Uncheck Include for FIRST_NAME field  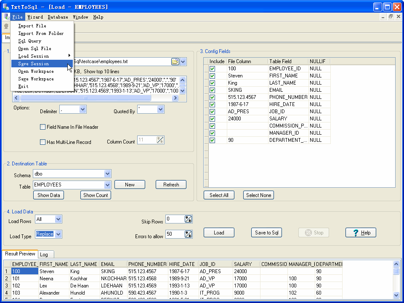(212, 76)
